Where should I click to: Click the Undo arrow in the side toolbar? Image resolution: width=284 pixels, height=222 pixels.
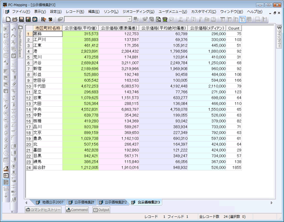pyautogui.click(x=14, y=29)
